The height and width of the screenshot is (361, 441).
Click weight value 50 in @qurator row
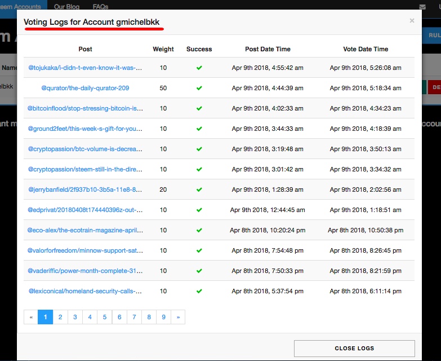point(163,88)
